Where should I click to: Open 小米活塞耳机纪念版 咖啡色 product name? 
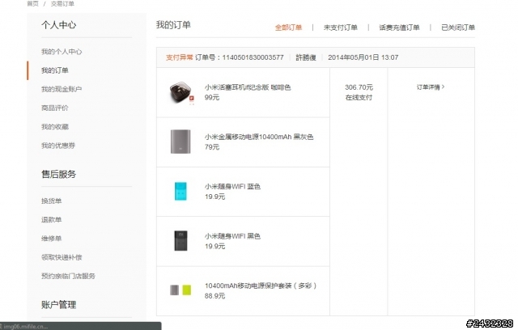(248, 87)
